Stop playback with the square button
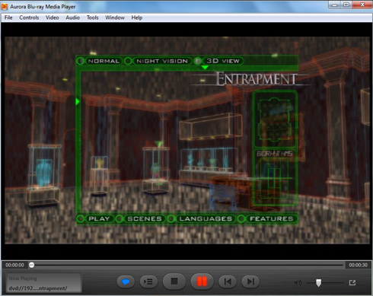Screen dimensions: 373x296 174,282
